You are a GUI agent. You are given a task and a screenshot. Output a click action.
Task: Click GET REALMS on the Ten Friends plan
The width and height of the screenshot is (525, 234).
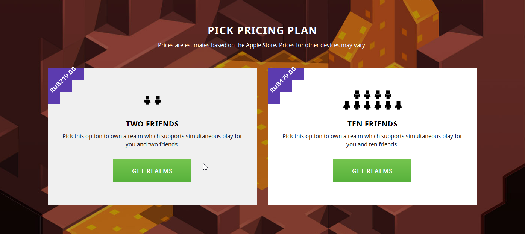coord(372,170)
